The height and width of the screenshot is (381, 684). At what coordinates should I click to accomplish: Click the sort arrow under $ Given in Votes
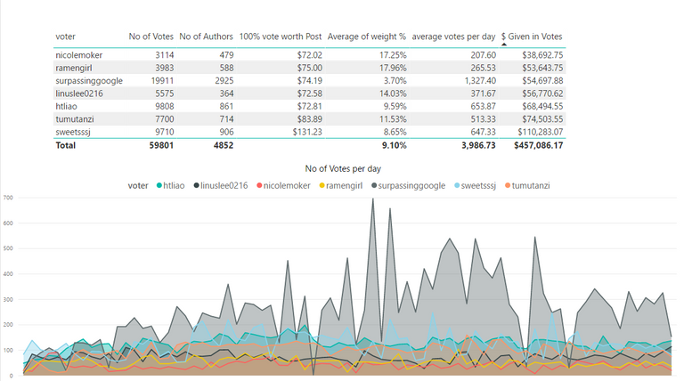pos(504,45)
